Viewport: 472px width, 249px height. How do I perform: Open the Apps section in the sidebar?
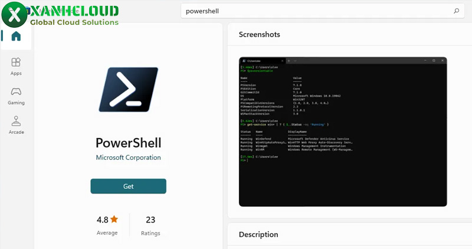tap(16, 67)
